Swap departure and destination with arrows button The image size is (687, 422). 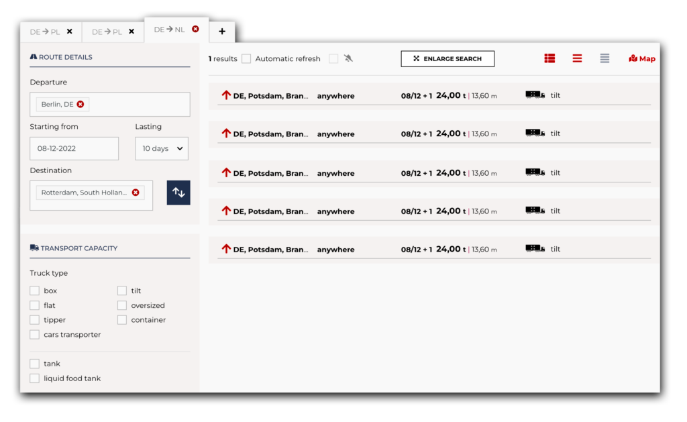point(178,193)
